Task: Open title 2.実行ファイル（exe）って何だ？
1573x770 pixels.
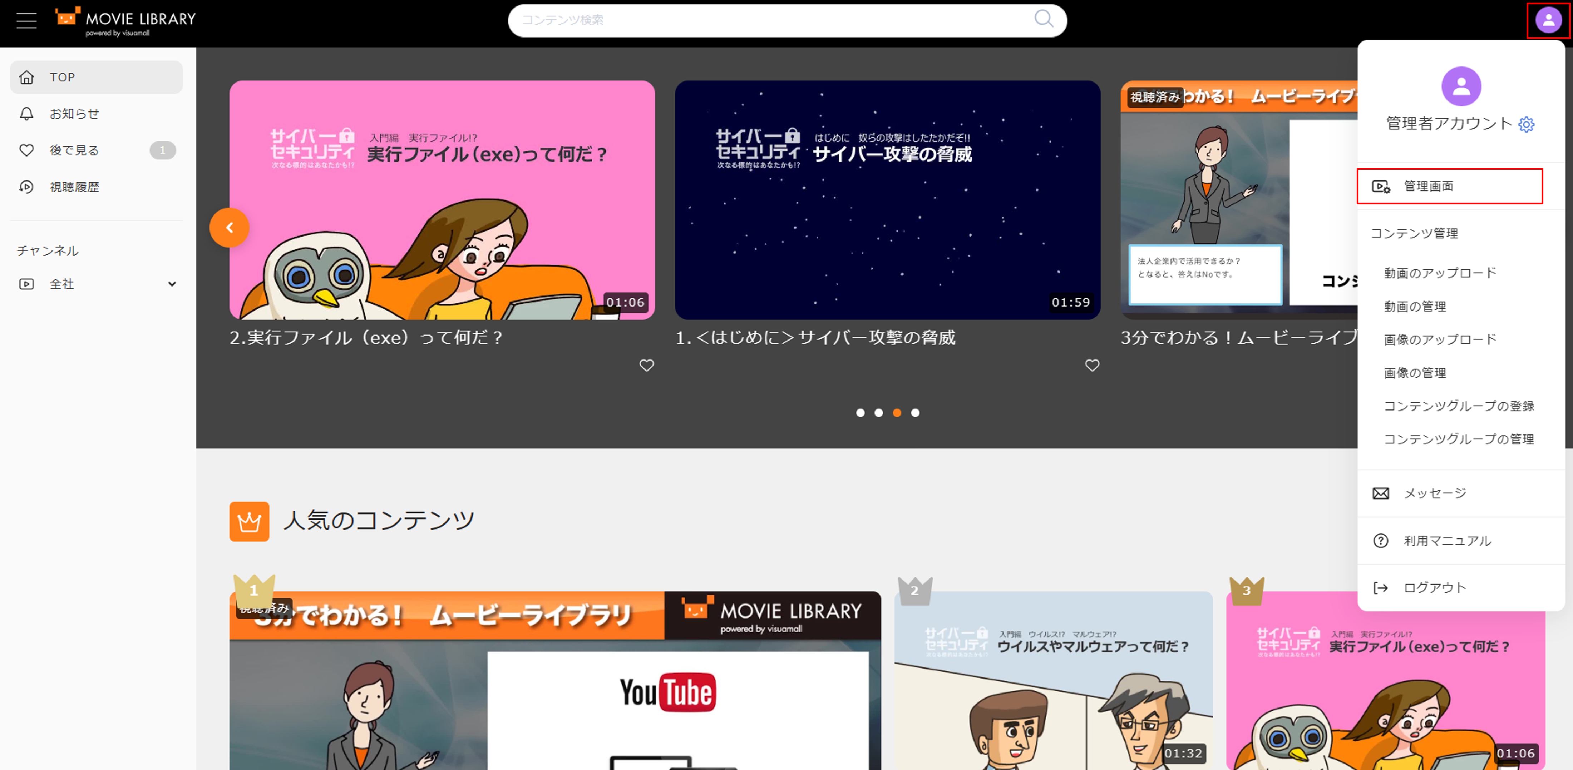Action: 366,337
